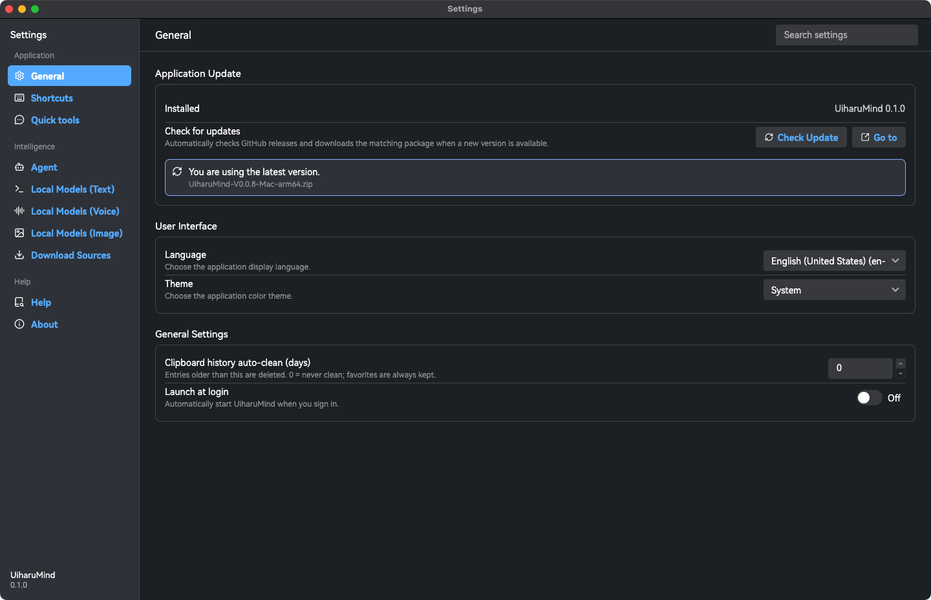The width and height of the screenshot is (931, 600).
Task: Open the Language dropdown
Action: (x=834, y=261)
